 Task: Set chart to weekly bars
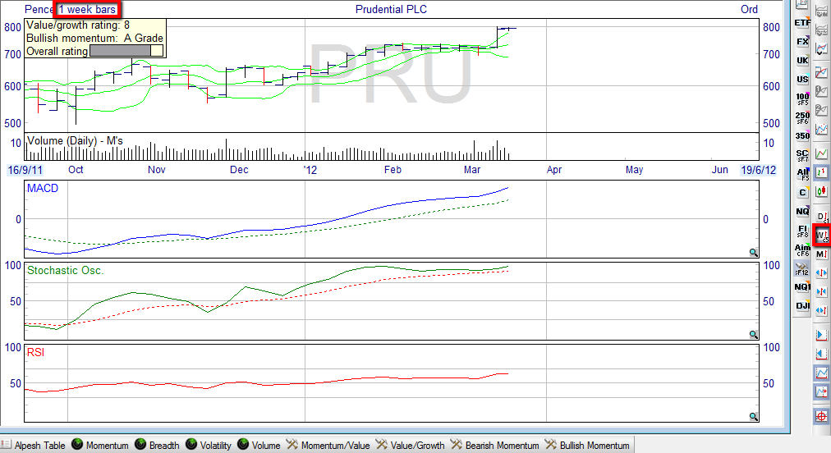821,236
